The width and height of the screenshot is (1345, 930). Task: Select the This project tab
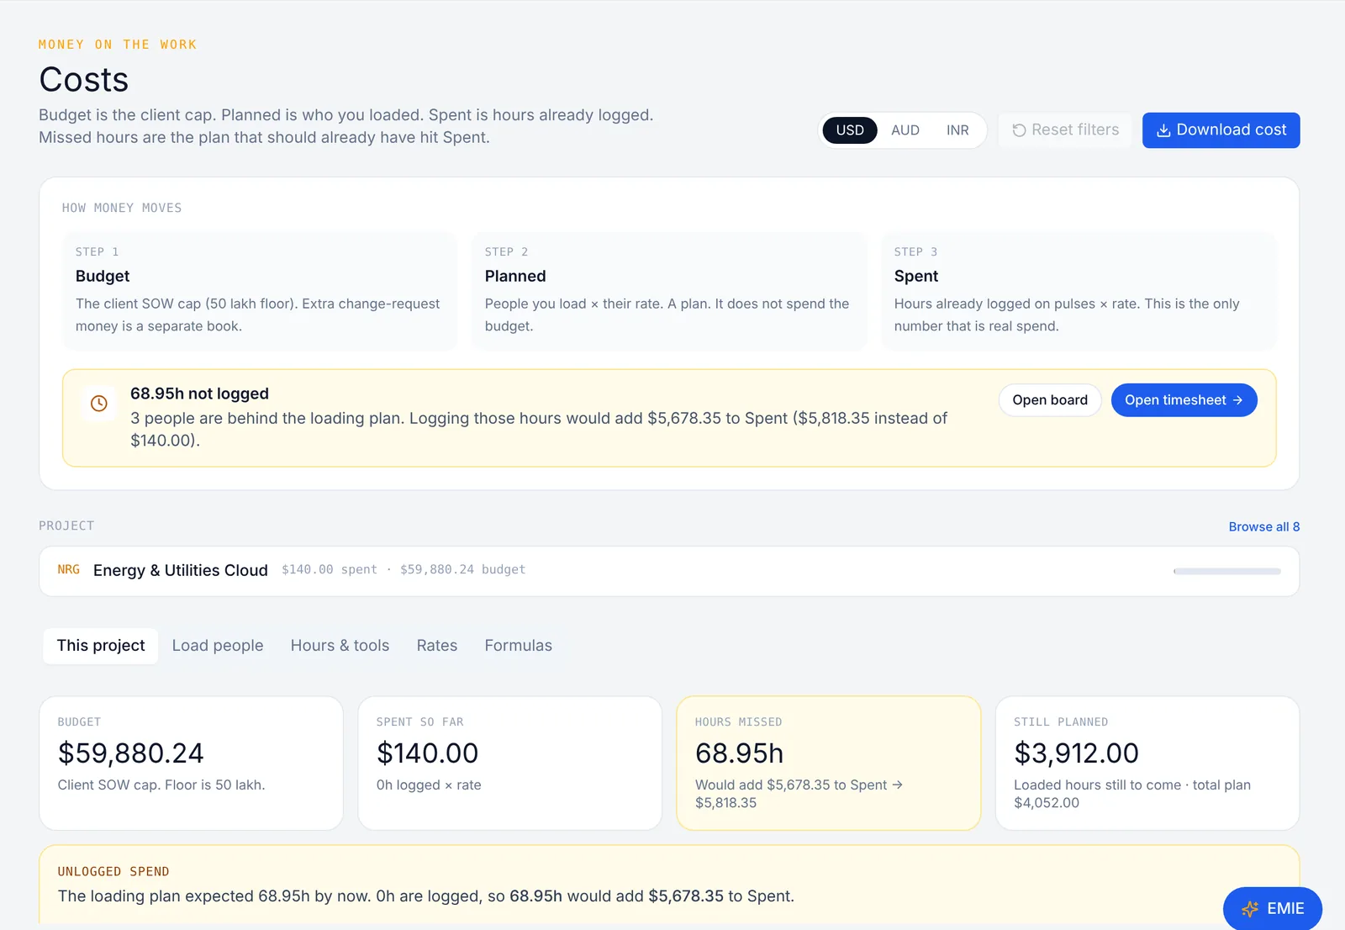[x=101, y=646]
